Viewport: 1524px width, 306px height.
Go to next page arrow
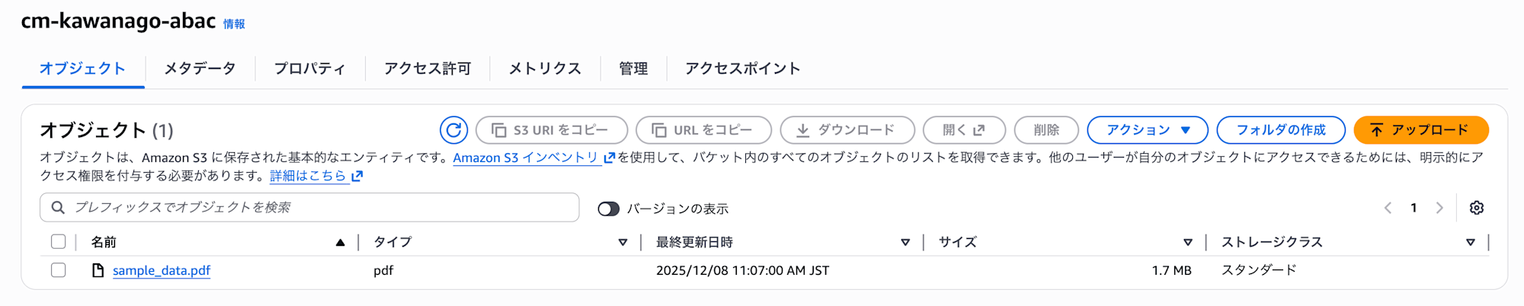(1439, 208)
